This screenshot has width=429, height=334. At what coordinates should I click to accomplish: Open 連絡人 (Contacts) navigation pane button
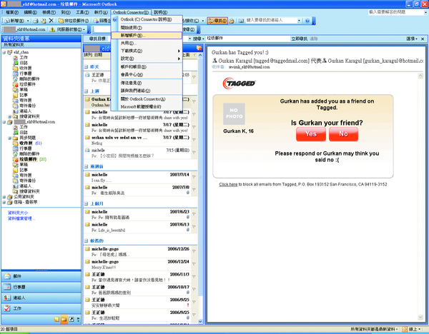[41, 298]
